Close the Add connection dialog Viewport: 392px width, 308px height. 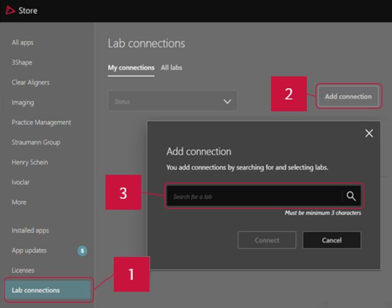369,133
